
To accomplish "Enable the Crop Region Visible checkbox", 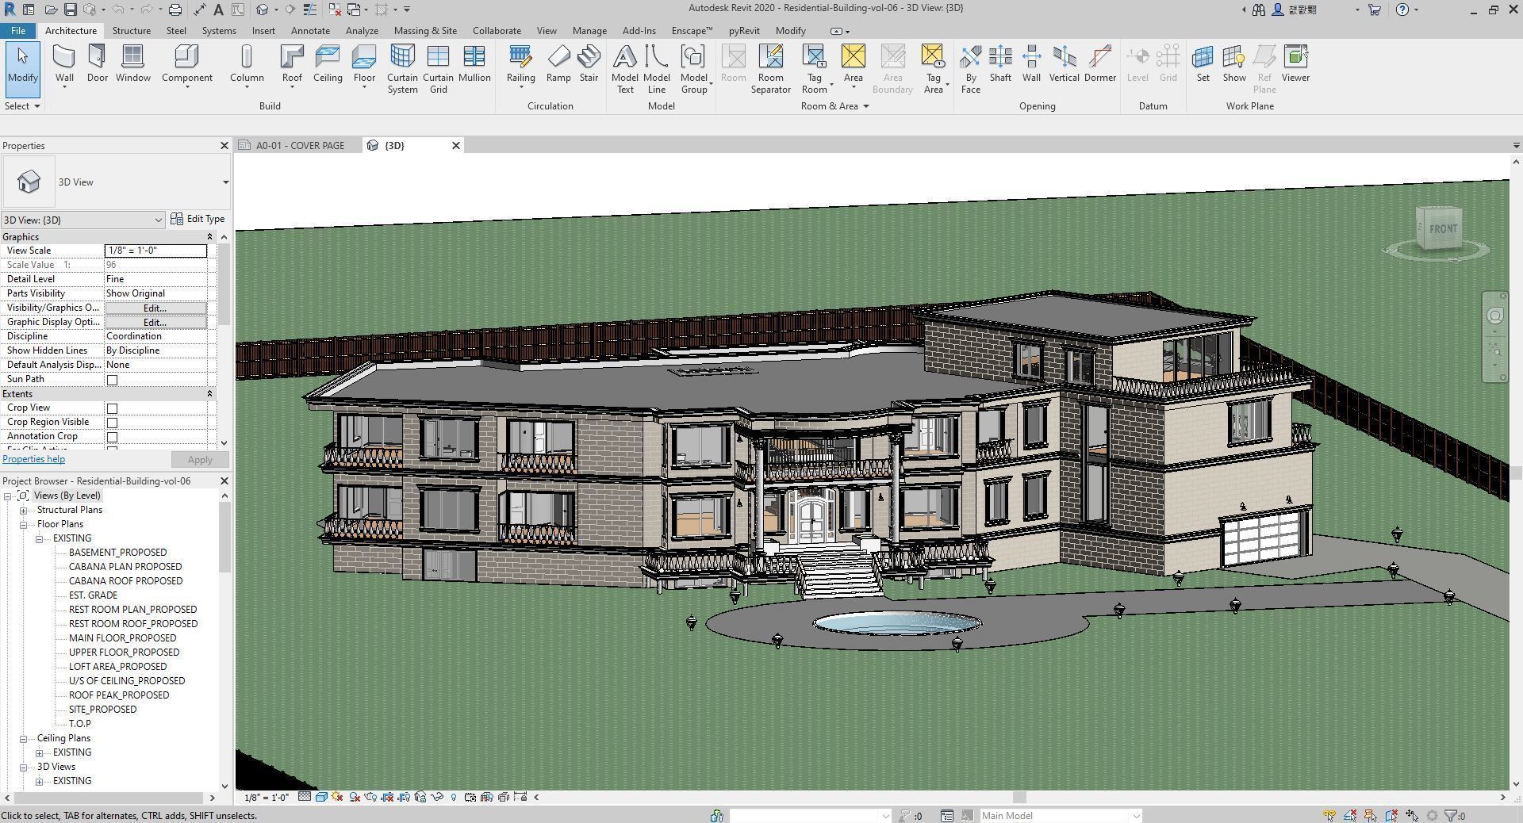I will click(112, 423).
